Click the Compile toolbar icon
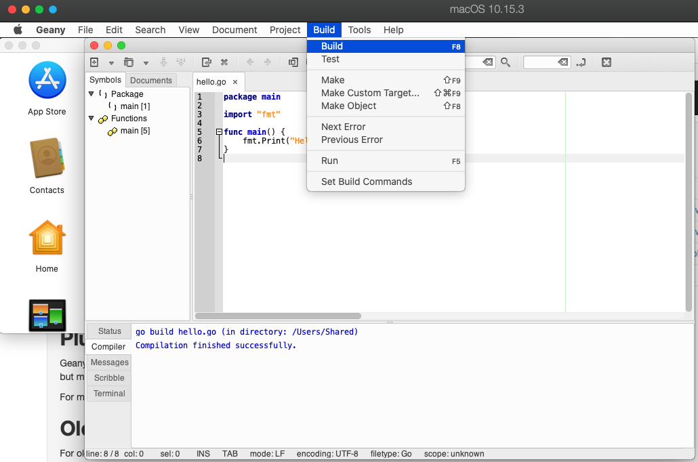 click(293, 62)
